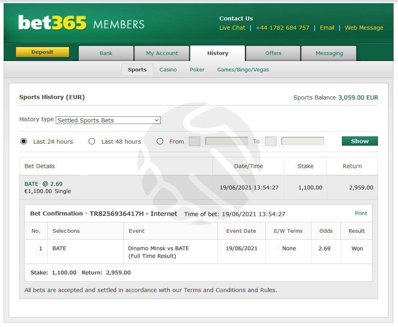398x327 pixels.
Task: Open the Web Message link
Action: (x=364, y=28)
